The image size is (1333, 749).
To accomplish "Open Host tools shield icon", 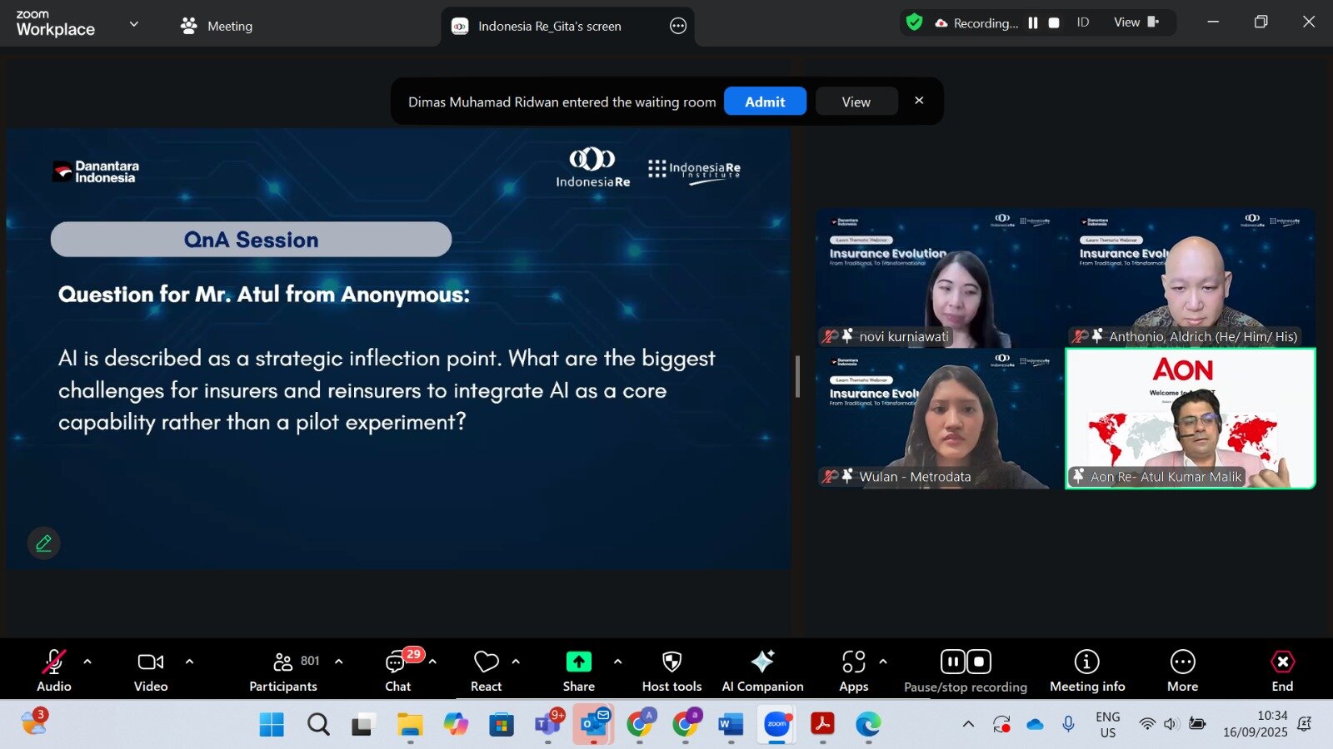I will coord(671,670).
